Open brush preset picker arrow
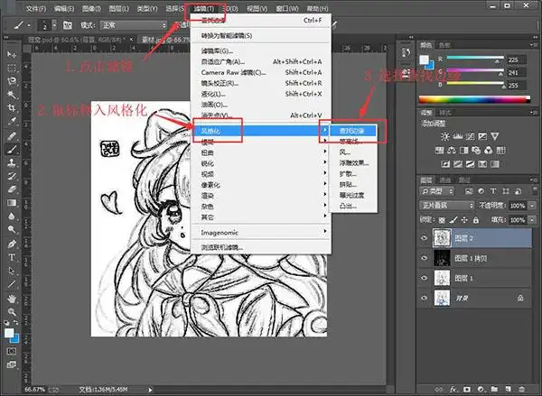Screen dimensions: 542x396 click(x=54, y=25)
